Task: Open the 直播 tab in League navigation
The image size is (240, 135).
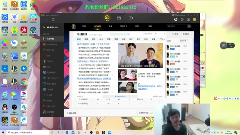Action: pos(110,26)
